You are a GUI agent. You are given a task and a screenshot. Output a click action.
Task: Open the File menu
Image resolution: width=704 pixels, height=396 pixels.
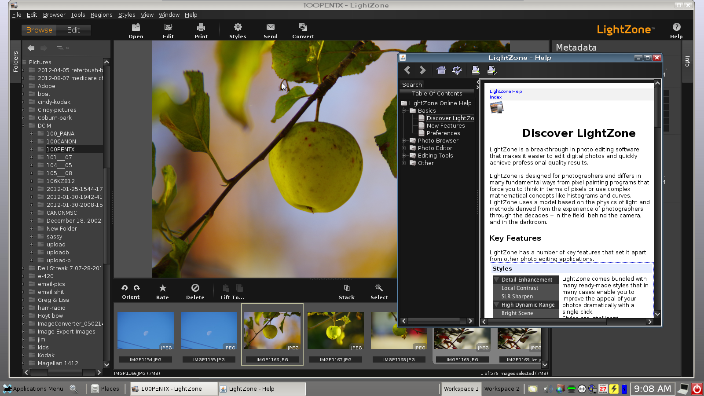tap(17, 15)
